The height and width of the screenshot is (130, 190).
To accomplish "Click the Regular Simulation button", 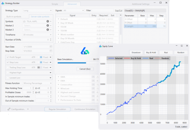I will click(57, 109).
